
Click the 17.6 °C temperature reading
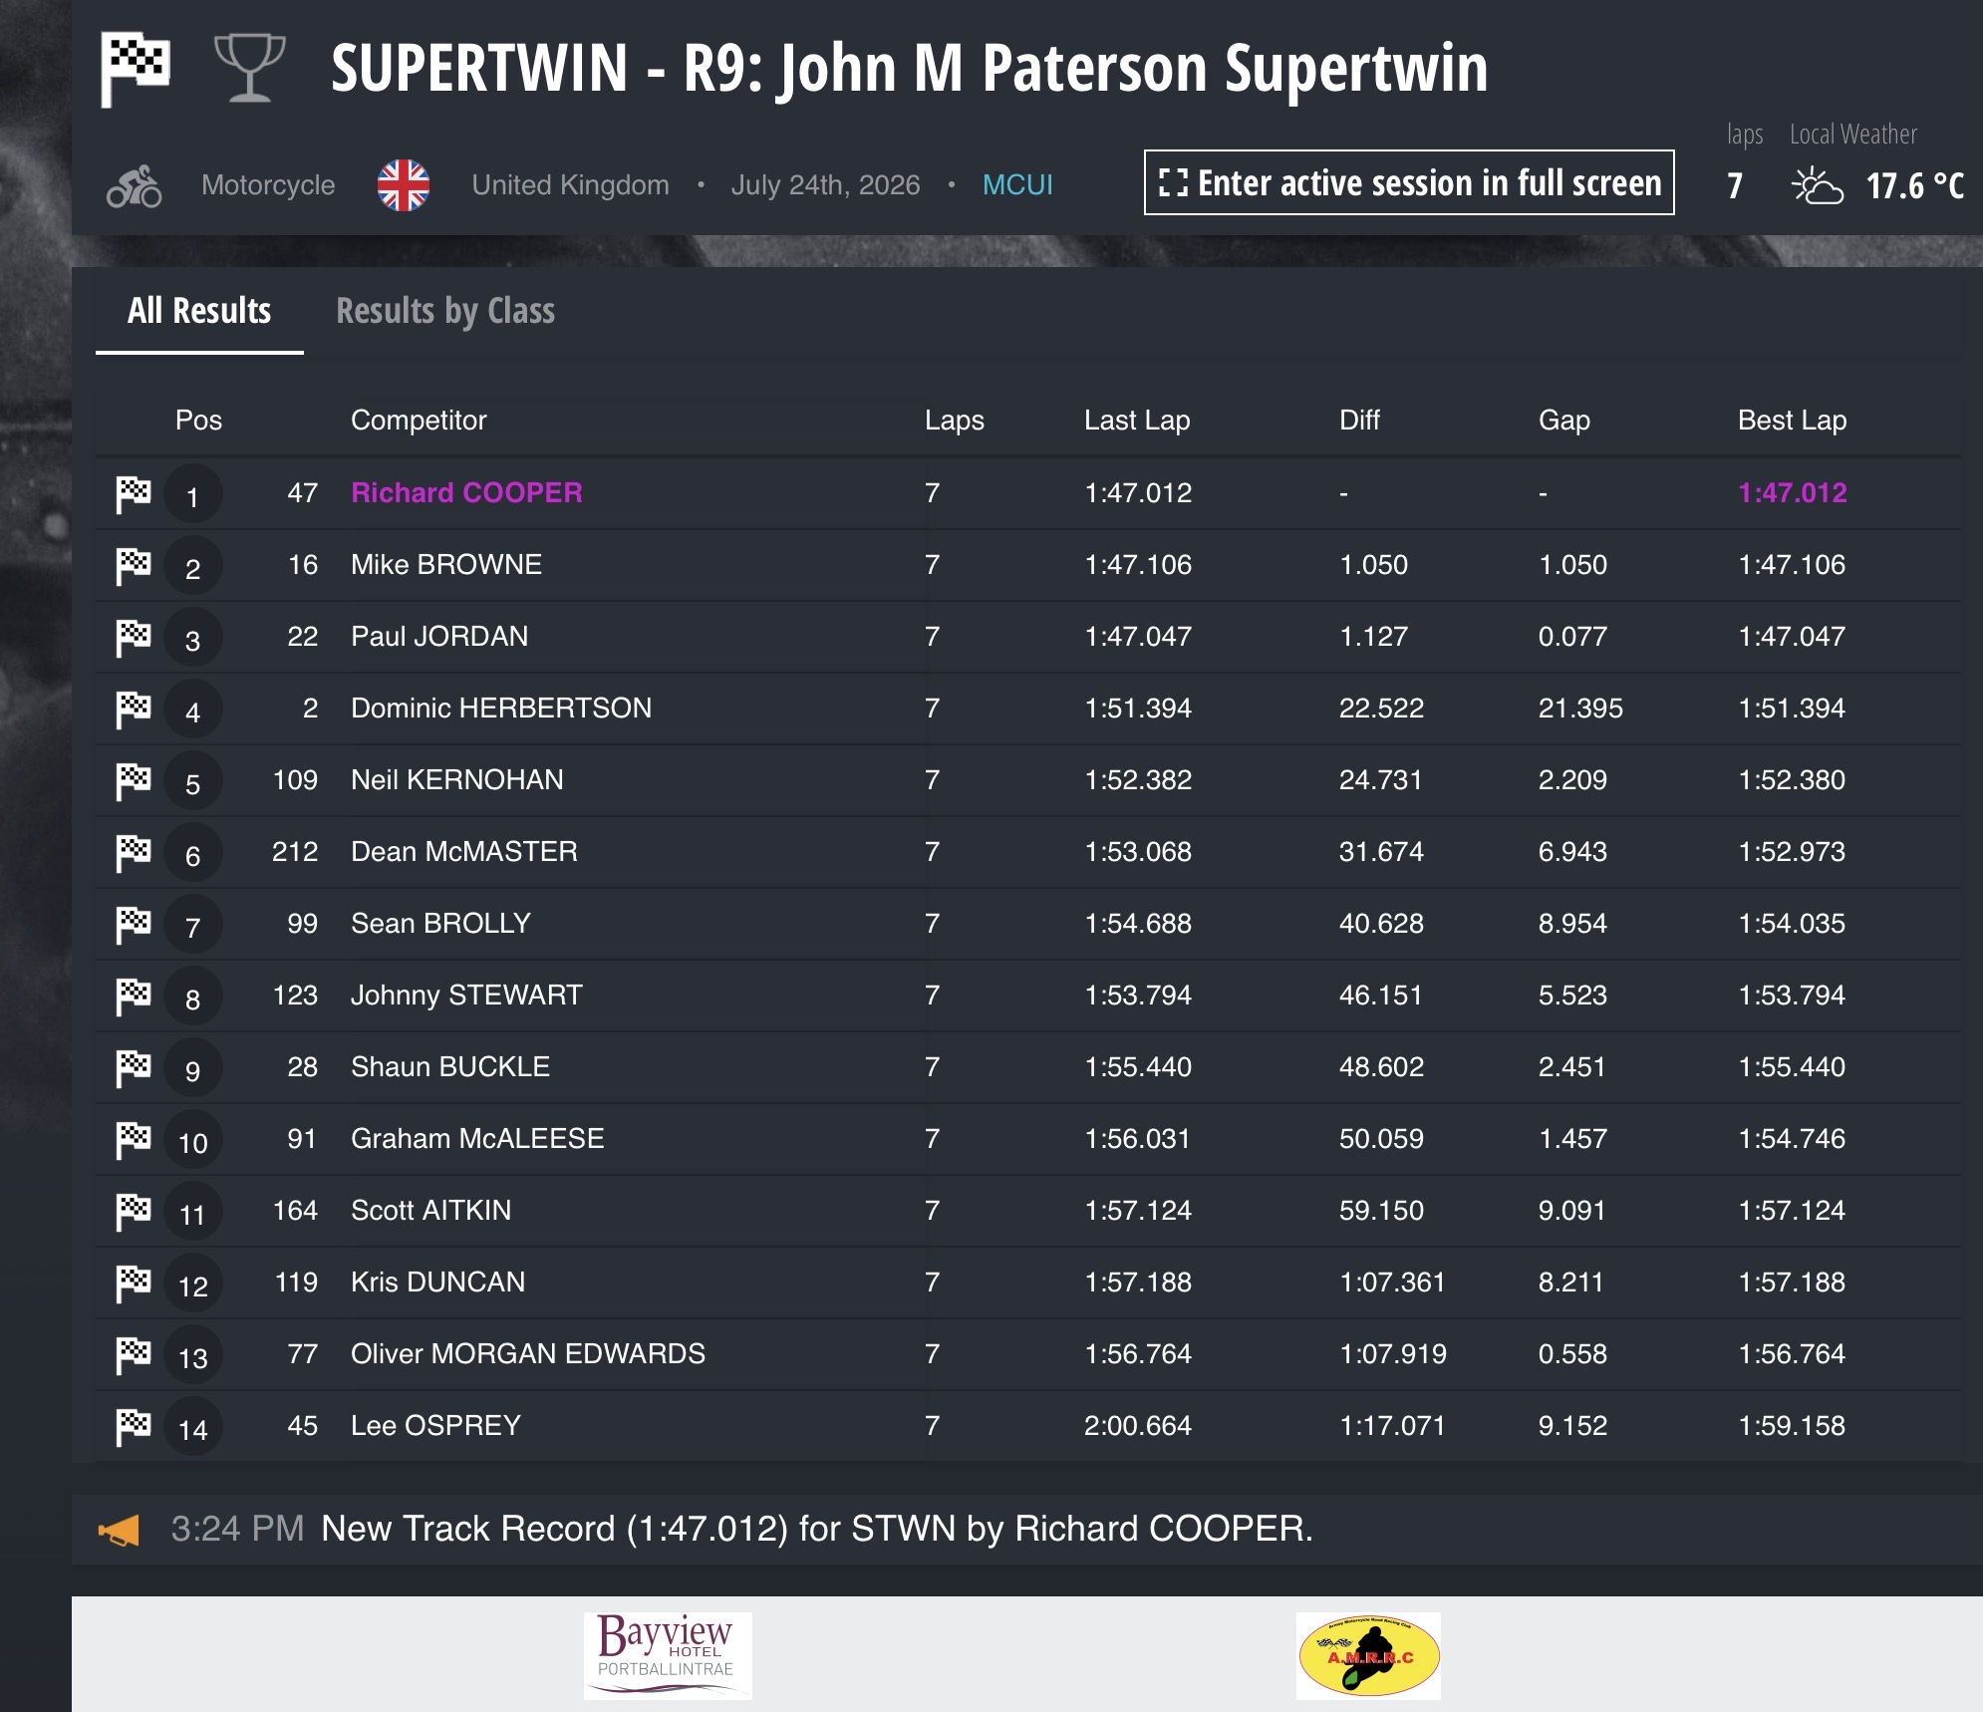click(x=1914, y=186)
